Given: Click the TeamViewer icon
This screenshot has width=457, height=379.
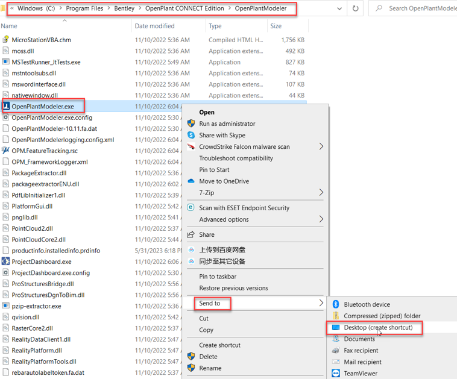Looking at the screenshot, I should 336,373.
